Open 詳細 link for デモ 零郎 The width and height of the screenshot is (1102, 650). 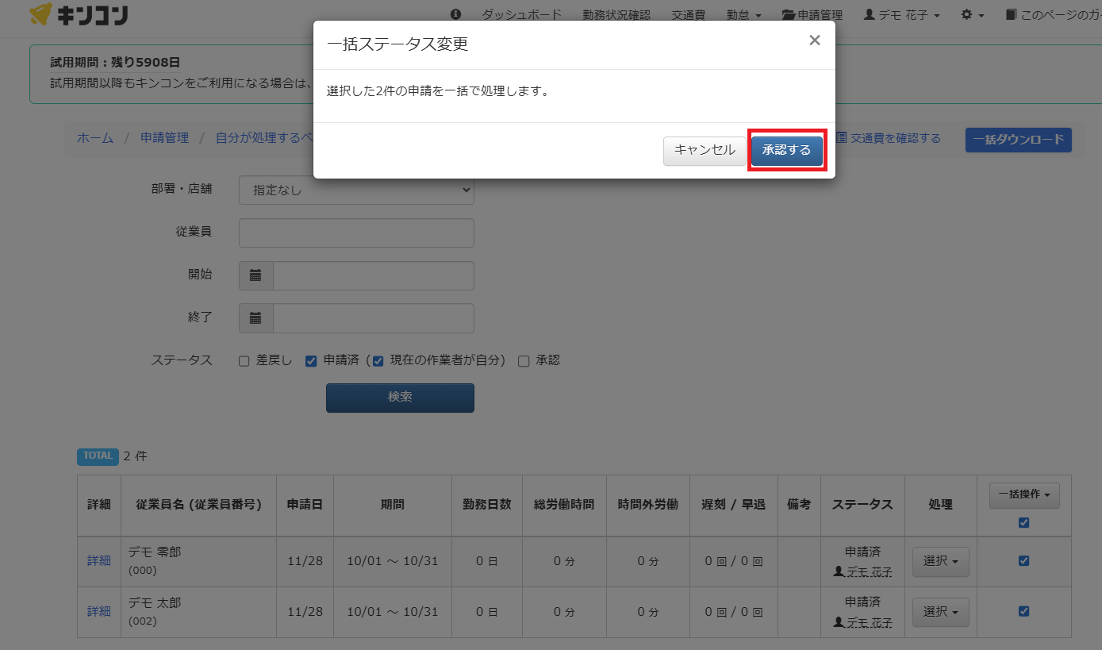98,560
